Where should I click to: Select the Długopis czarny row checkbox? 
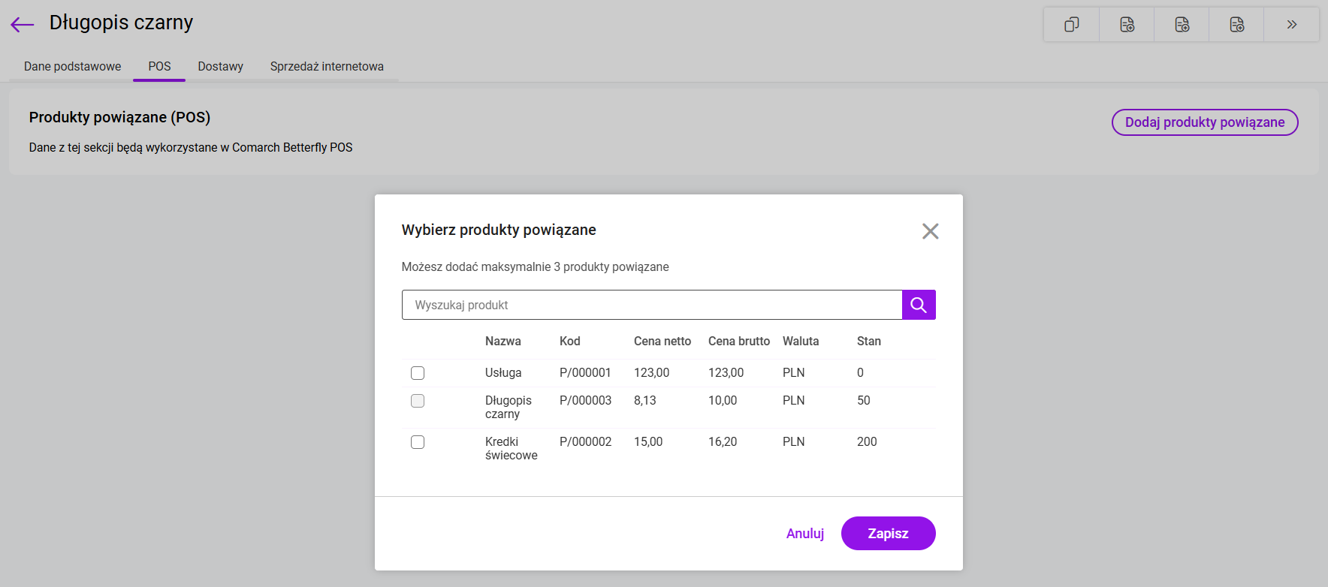(x=418, y=401)
